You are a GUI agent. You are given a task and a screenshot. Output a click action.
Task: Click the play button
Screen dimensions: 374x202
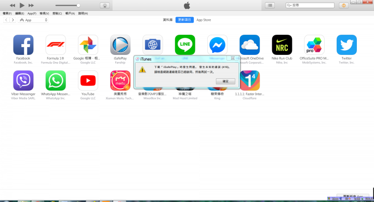click(22, 5)
